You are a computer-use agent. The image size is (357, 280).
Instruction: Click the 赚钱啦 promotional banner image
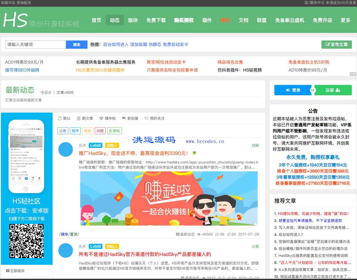[x=169, y=198]
